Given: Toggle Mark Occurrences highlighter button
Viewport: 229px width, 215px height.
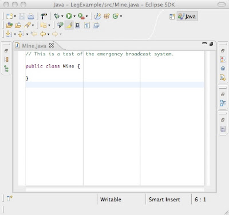Looking at the screenshot, I should [x=69, y=25].
